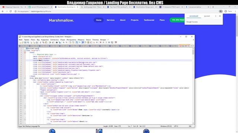Toggle horizontal scroll synchronization button

(x=73, y=42)
